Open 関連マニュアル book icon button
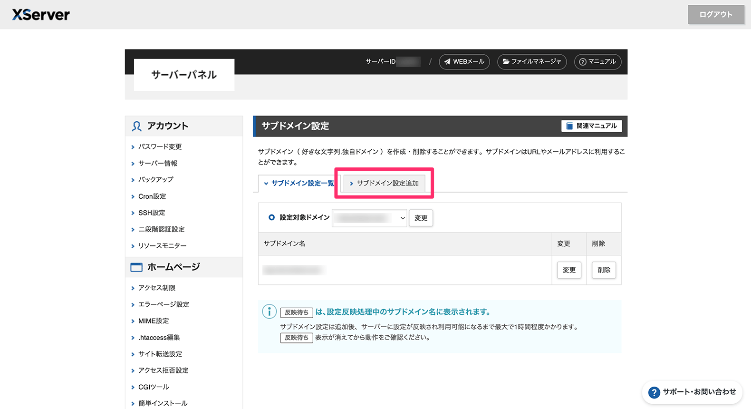Screen dimensions: 751x409 pos(591,126)
